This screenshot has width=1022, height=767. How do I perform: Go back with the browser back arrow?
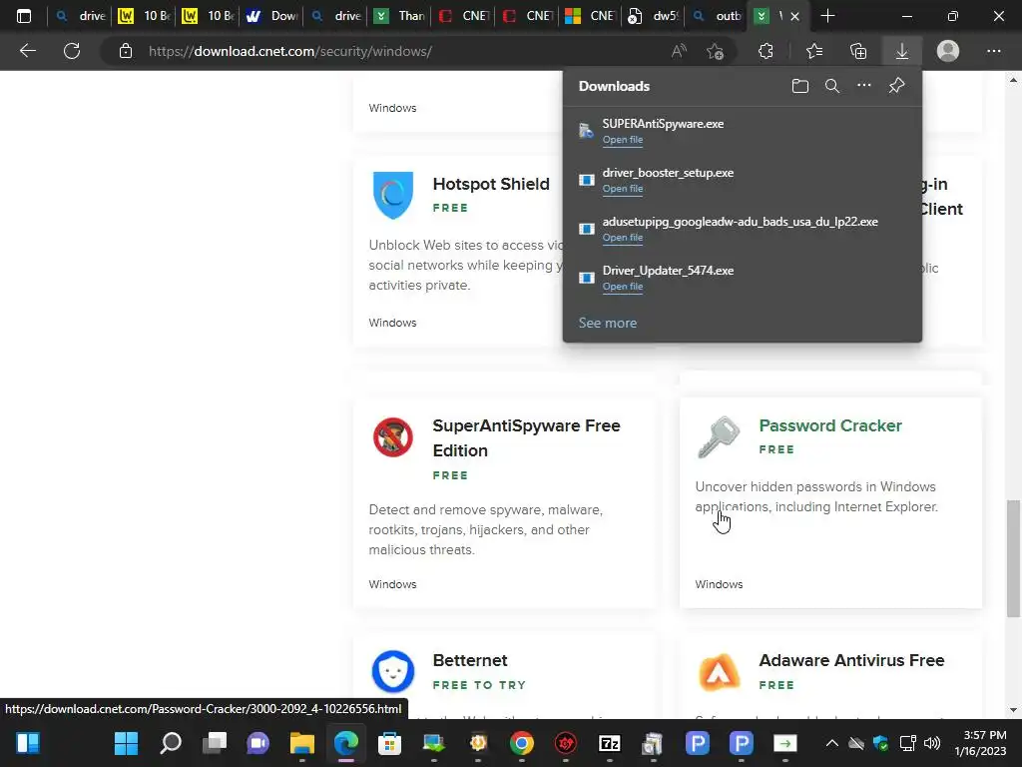tap(27, 51)
